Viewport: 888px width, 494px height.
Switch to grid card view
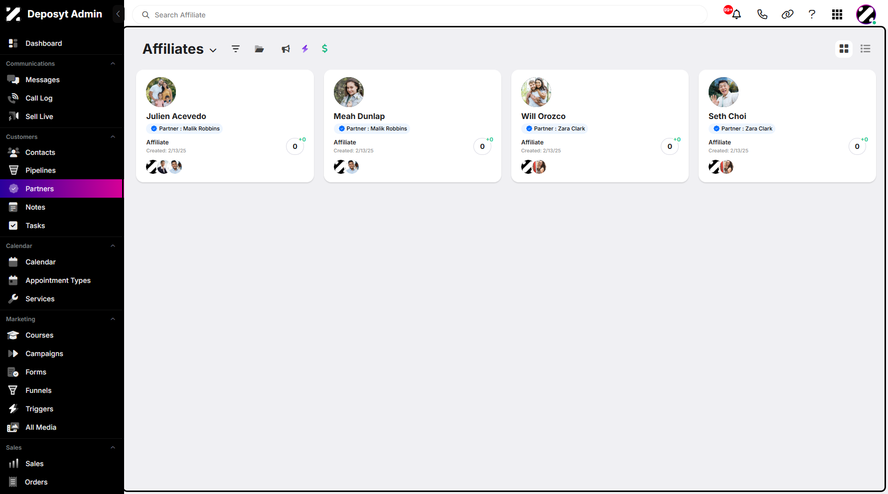[x=844, y=49]
